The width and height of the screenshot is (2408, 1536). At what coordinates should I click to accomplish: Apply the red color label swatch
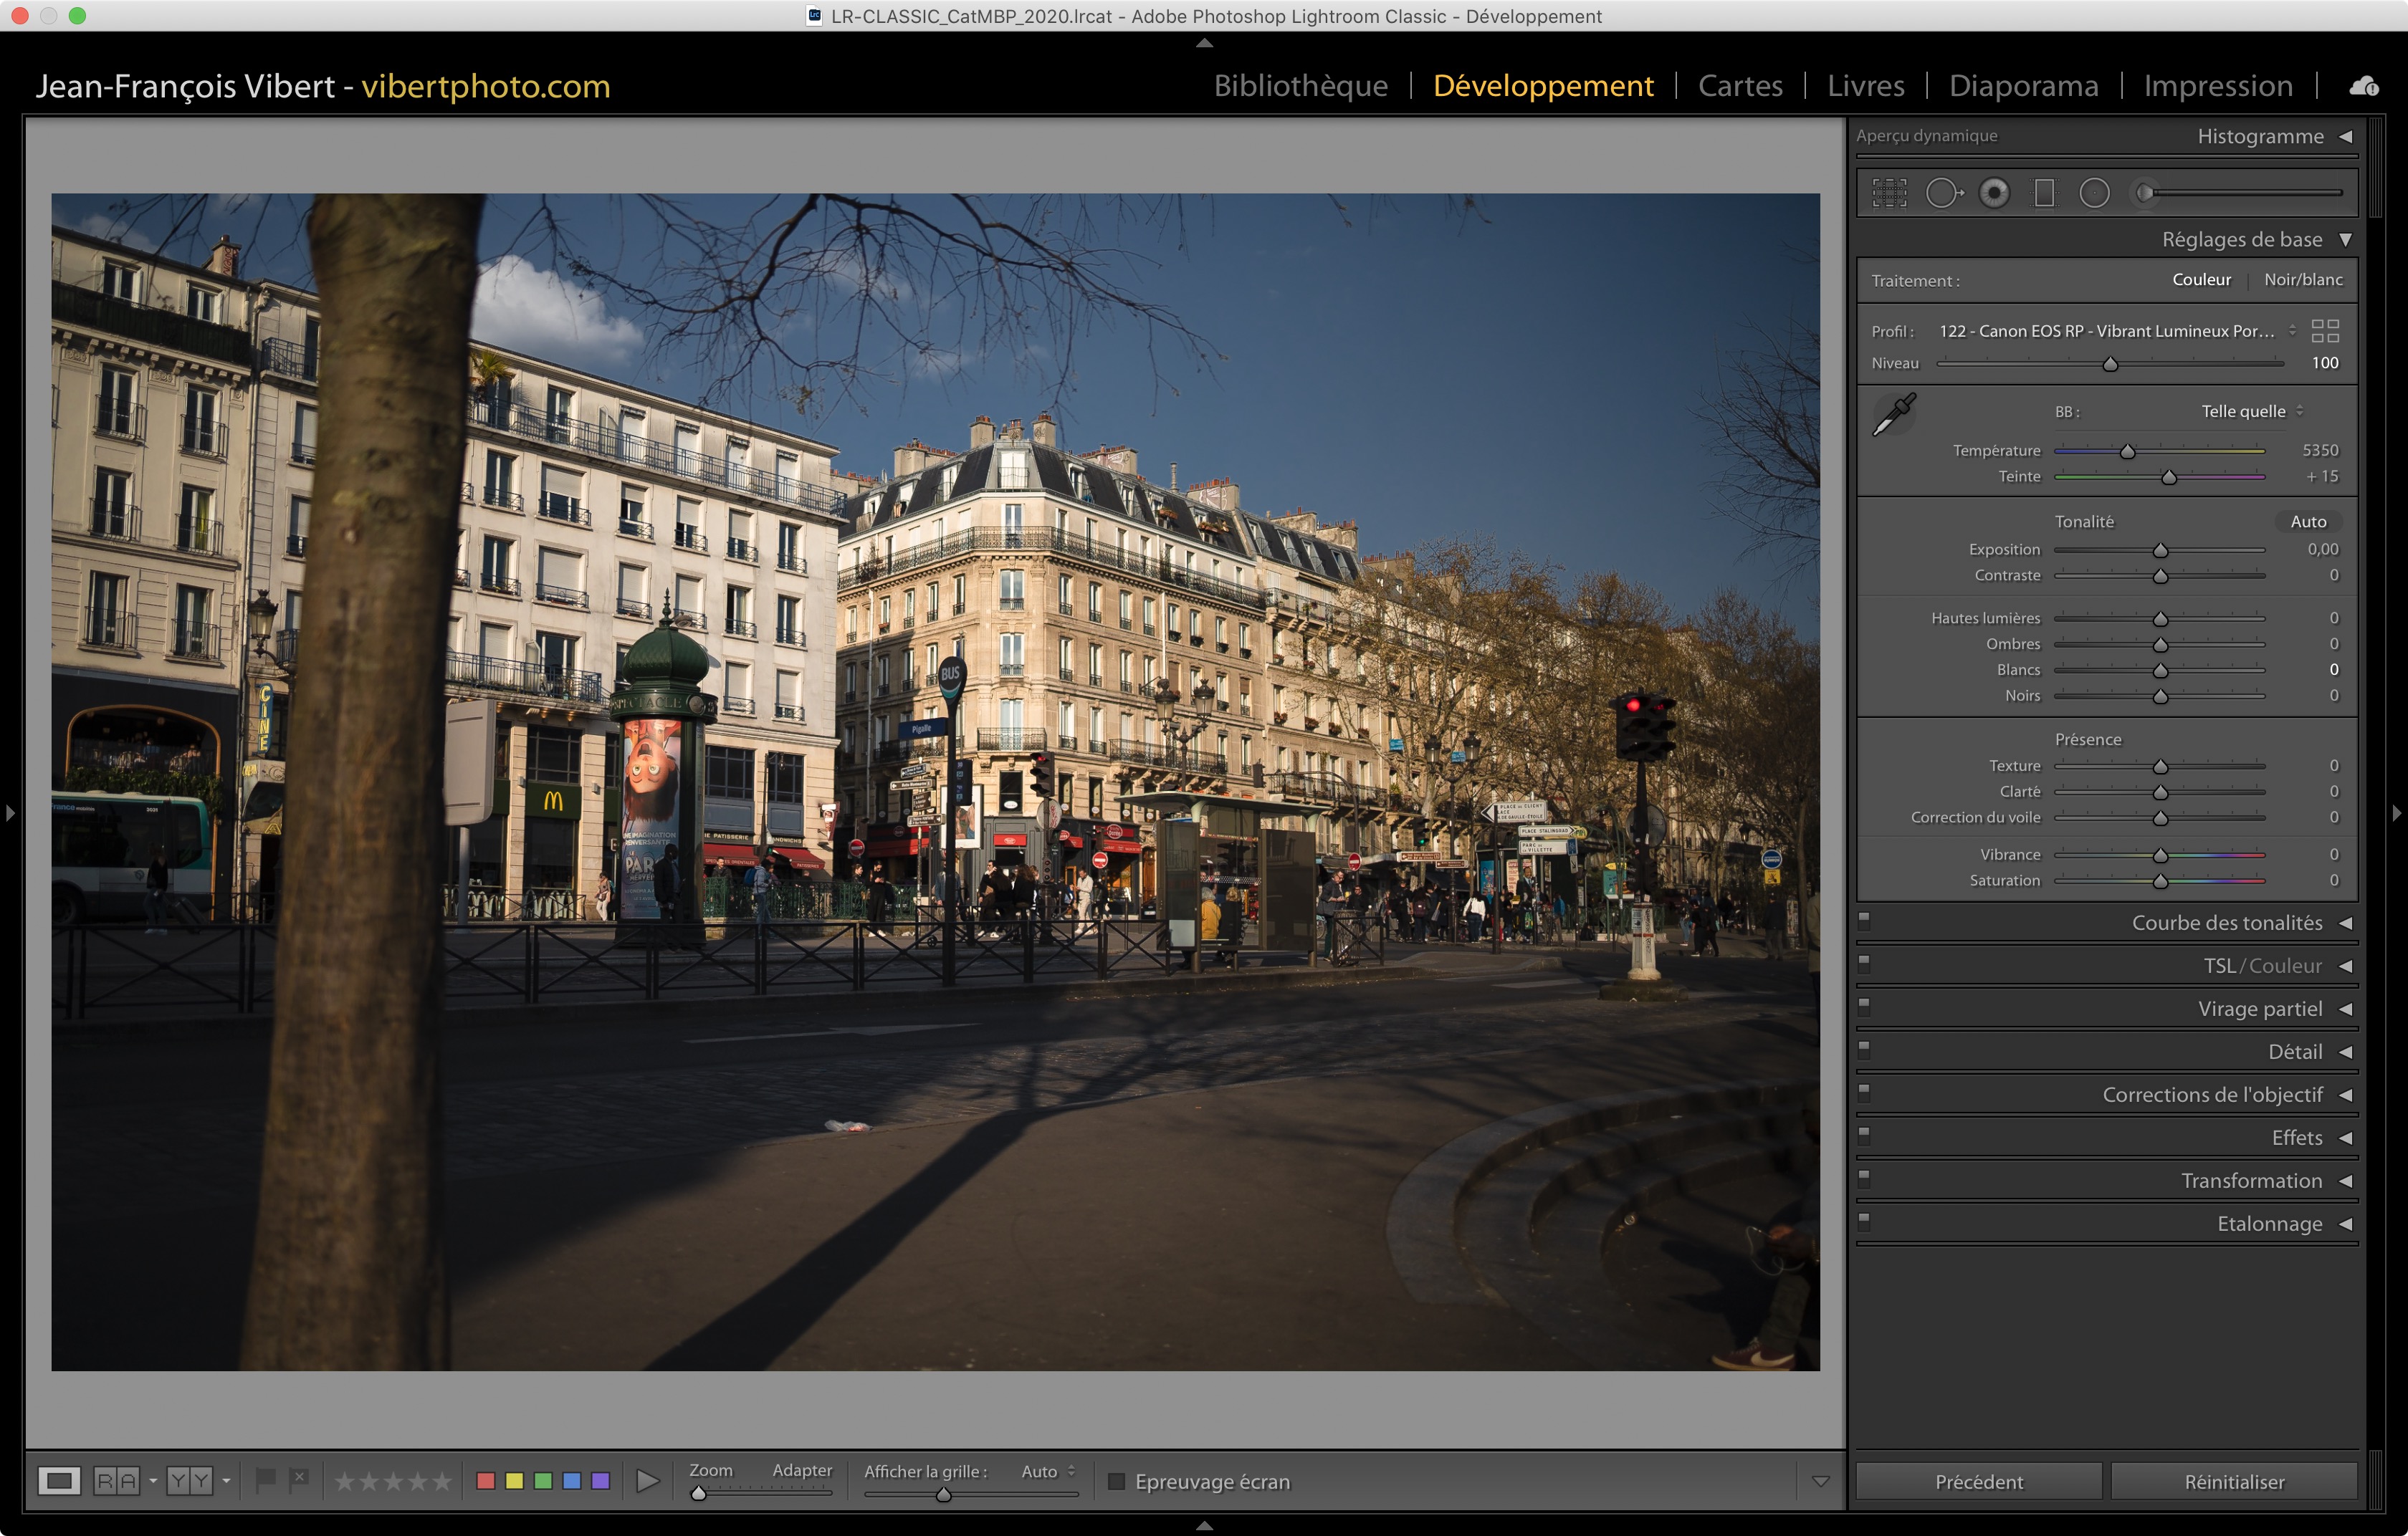(x=486, y=1481)
